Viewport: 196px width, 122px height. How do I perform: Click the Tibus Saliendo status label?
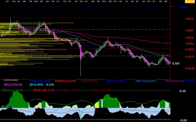point(101,90)
